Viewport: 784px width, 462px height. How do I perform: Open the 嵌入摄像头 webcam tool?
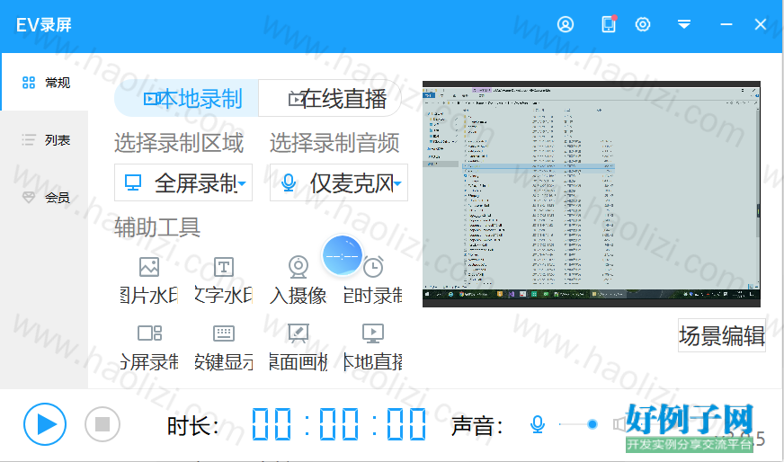[x=298, y=280]
